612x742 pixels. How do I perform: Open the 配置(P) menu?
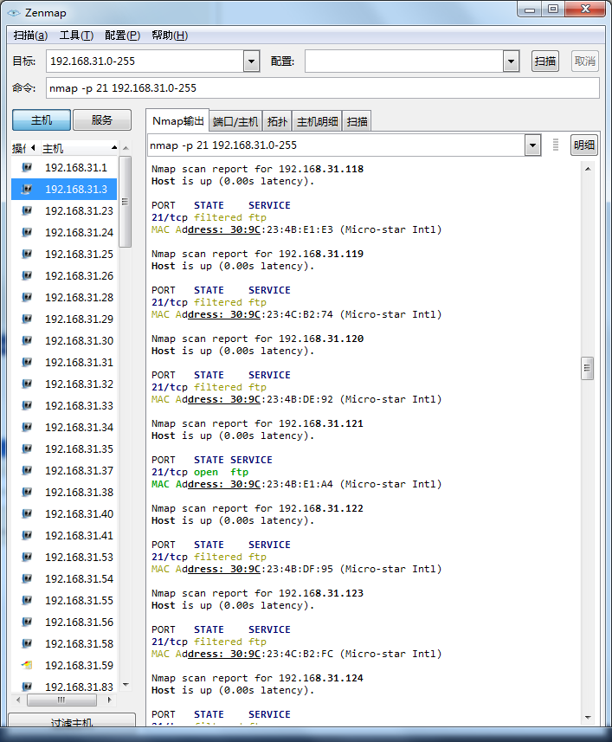click(x=123, y=35)
